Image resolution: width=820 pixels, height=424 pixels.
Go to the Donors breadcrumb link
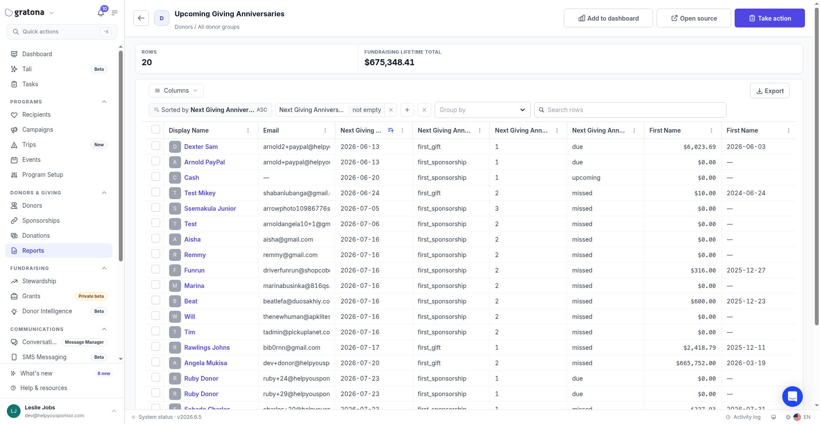tap(184, 27)
